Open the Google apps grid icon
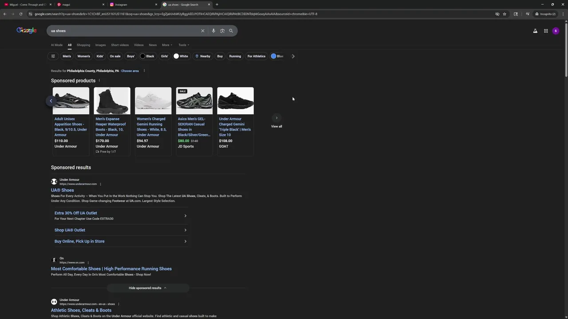Image resolution: width=568 pixels, height=319 pixels. point(546,31)
